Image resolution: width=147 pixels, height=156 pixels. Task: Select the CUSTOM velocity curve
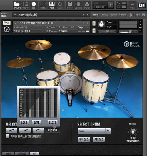53,130
